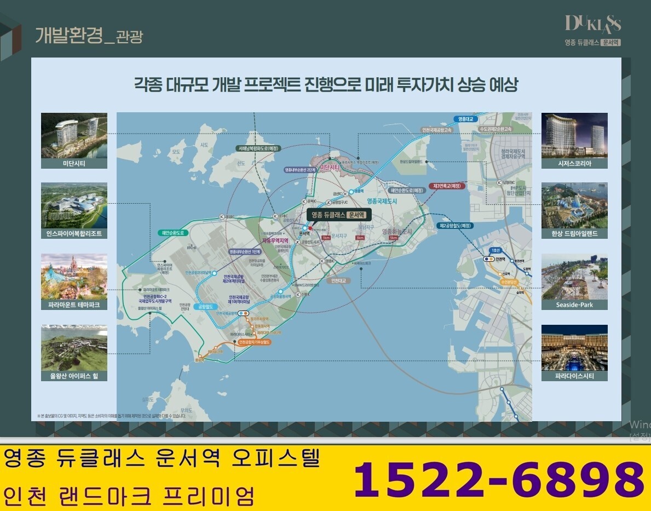This screenshot has width=651, height=511.
Task: Click the 인천공항2터미널역 station marker
Action: tap(214, 273)
